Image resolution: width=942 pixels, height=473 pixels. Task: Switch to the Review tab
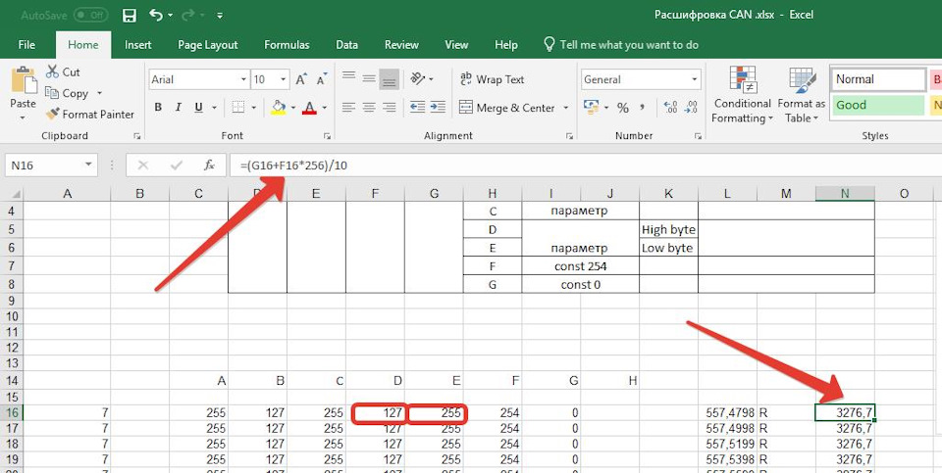401,45
